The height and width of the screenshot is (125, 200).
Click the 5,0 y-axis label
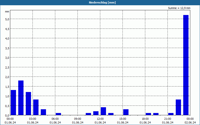[7, 19]
